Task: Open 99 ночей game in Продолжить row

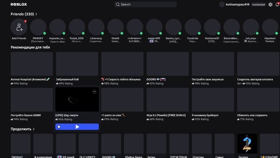Action: tap(66, 144)
